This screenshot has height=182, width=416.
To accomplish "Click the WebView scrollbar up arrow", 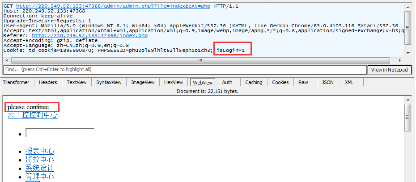I will pyautogui.click(x=408, y=108).
